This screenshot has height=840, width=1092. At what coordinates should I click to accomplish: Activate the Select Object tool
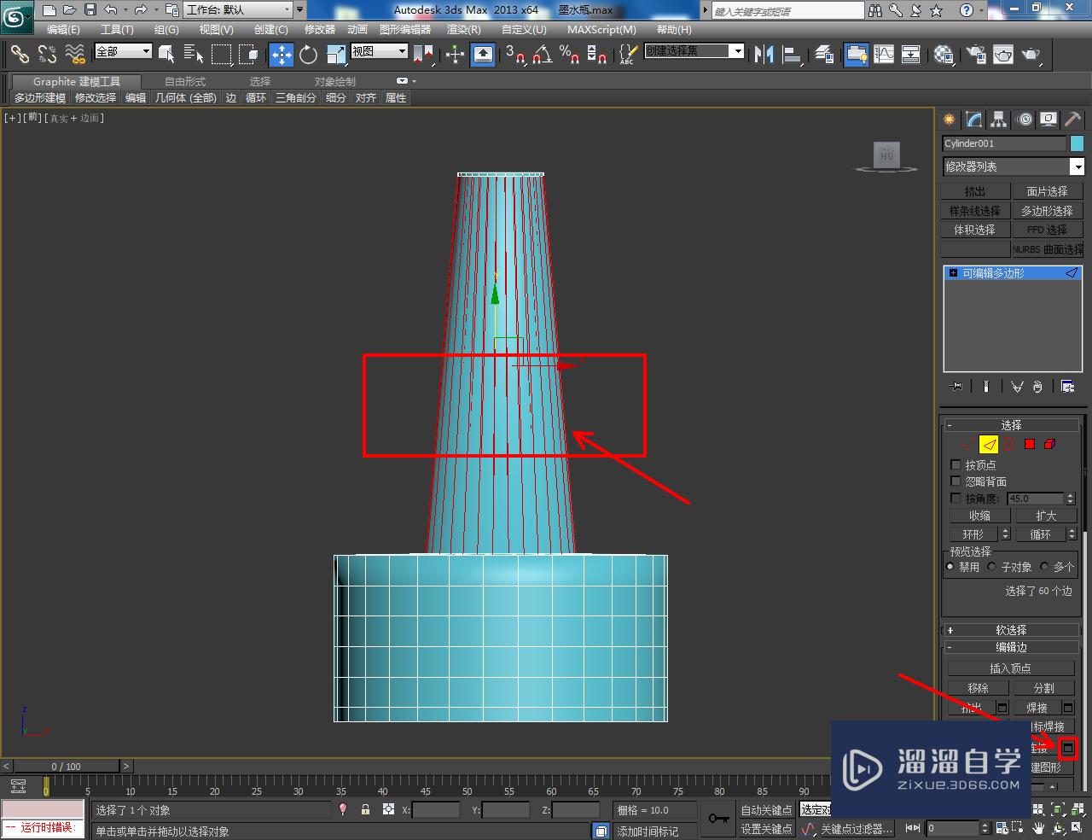[x=166, y=55]
